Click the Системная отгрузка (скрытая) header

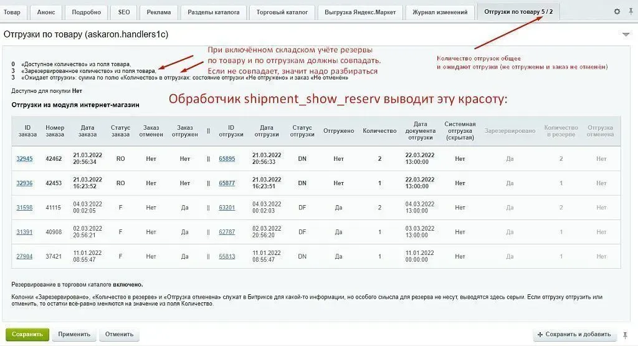tap(460, 131)
